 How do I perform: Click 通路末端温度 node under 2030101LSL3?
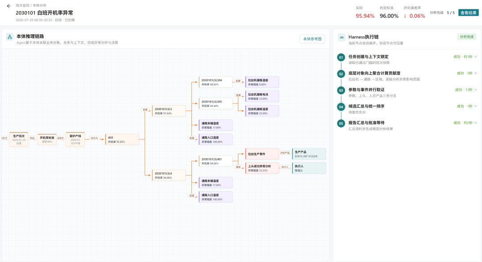pos(216,125)
